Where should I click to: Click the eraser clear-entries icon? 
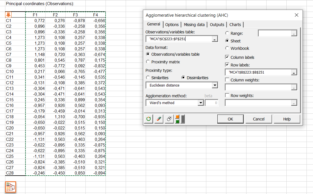pos(159,119)
